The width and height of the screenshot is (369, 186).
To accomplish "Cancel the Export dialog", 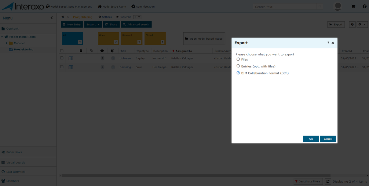I will click(328, 139).
